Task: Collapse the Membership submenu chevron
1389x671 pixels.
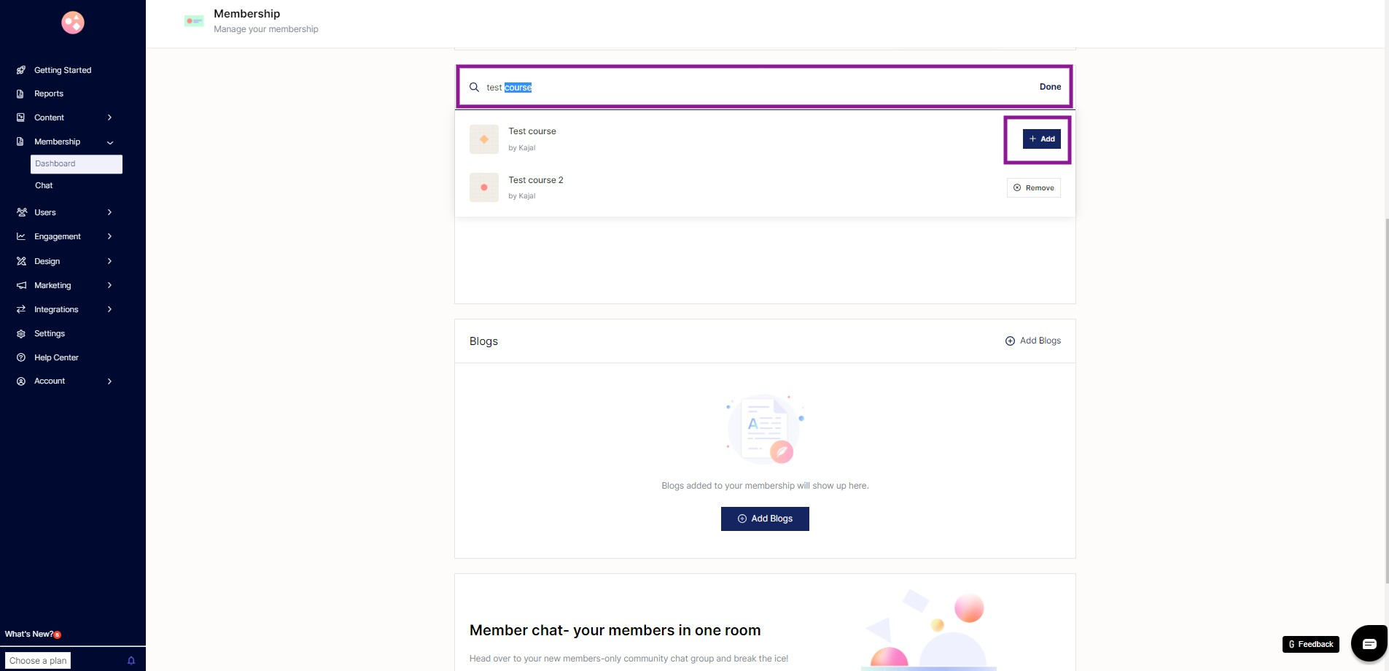Action: tap(110, 142)
